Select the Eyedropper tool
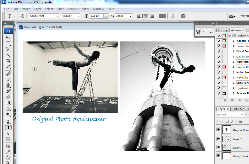Screen dimensions: 249x164 point(8,152)
